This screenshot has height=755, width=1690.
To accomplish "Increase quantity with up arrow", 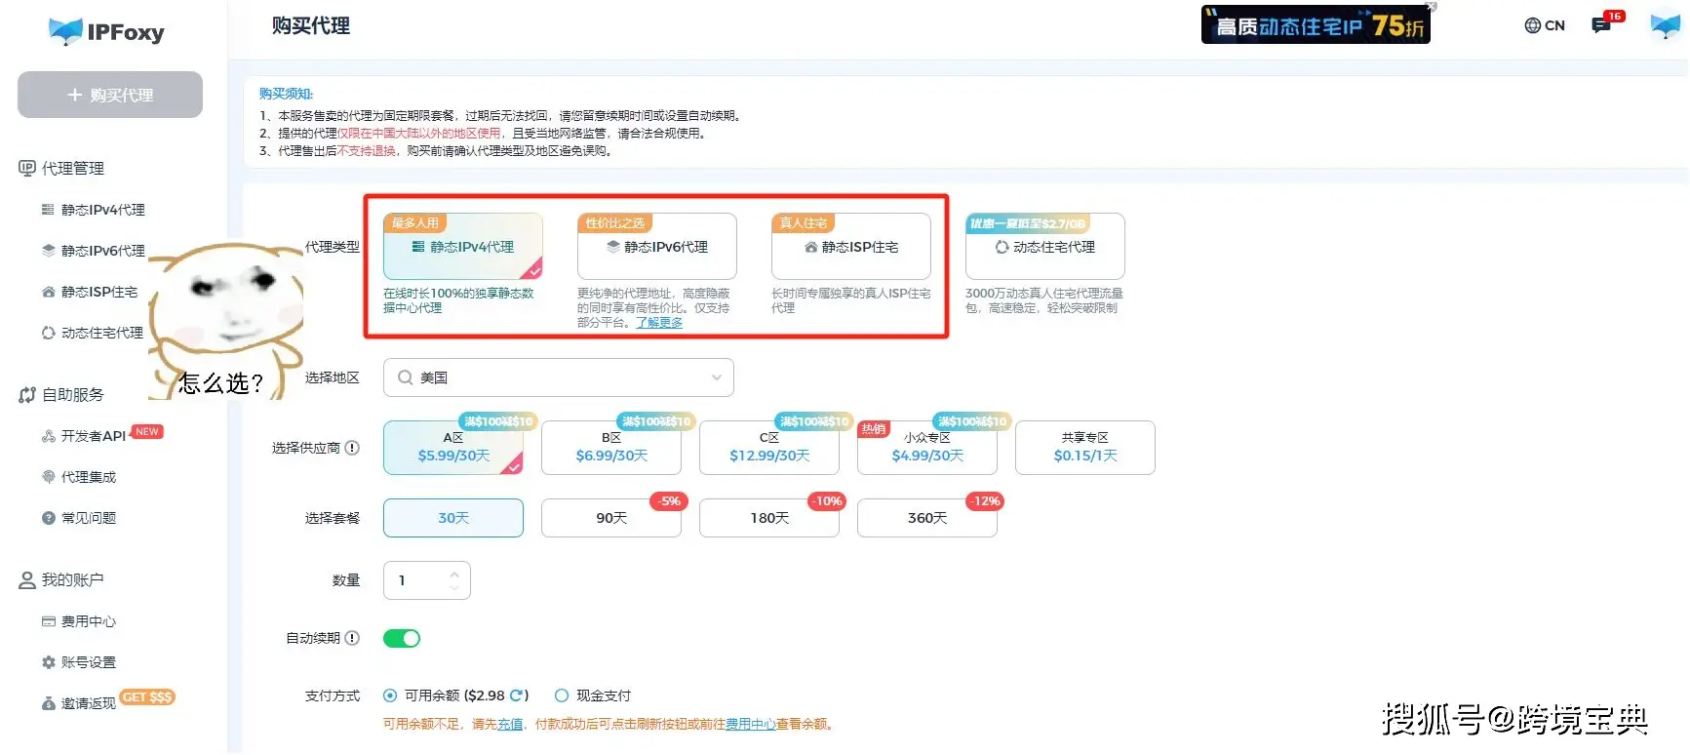I will click(x=454, y=574).
